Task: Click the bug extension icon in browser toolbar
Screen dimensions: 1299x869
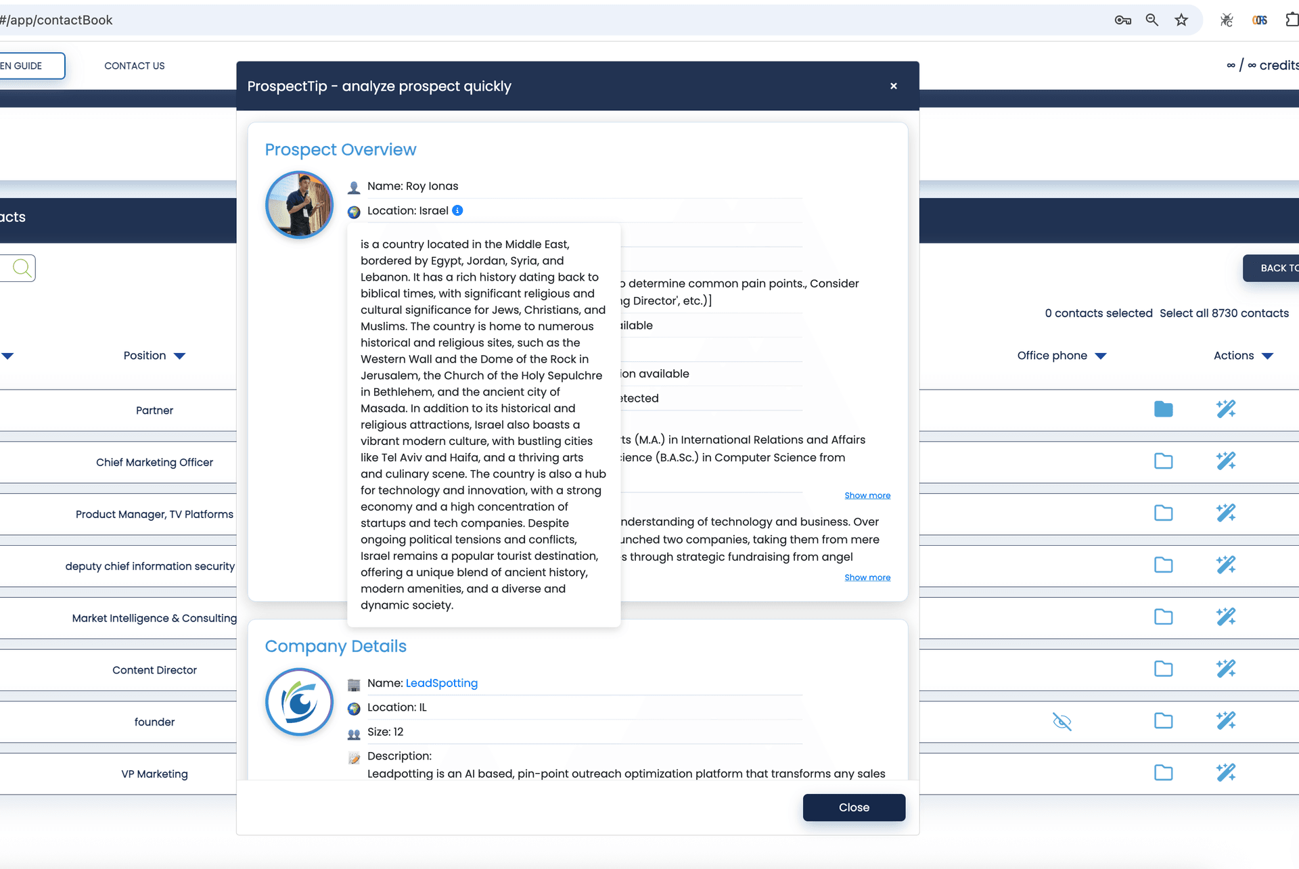Action: point(1227,20)
